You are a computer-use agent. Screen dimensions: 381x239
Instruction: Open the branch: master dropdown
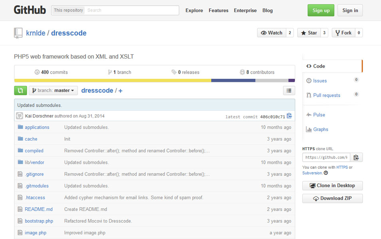point(53,91)
